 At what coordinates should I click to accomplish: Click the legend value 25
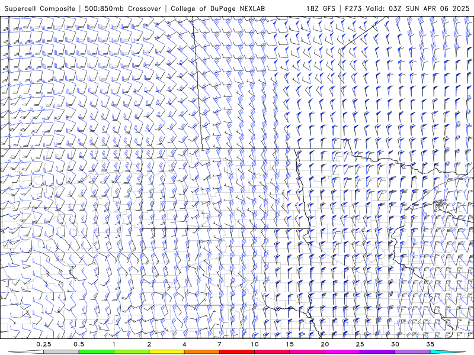point(360,344)
